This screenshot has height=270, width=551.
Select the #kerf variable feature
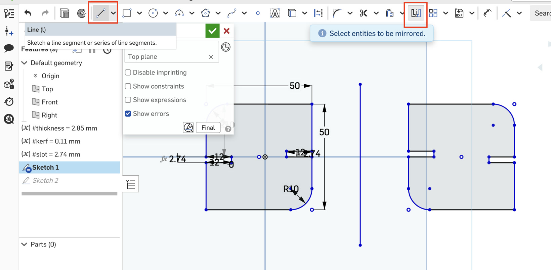coord(56,141)
